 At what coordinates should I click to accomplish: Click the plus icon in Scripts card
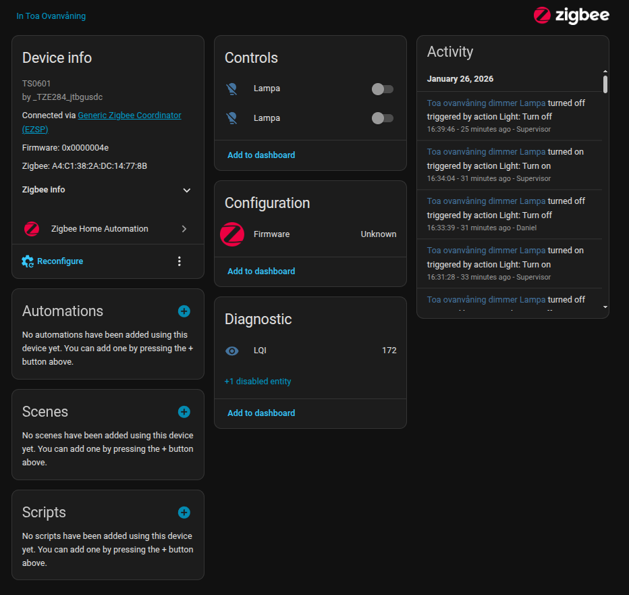(184, 513)
